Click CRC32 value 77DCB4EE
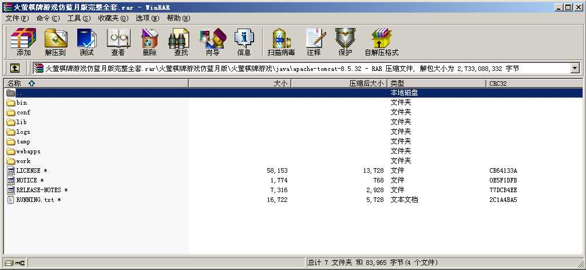This screenshot has height=270, width=586. point(503,190)
